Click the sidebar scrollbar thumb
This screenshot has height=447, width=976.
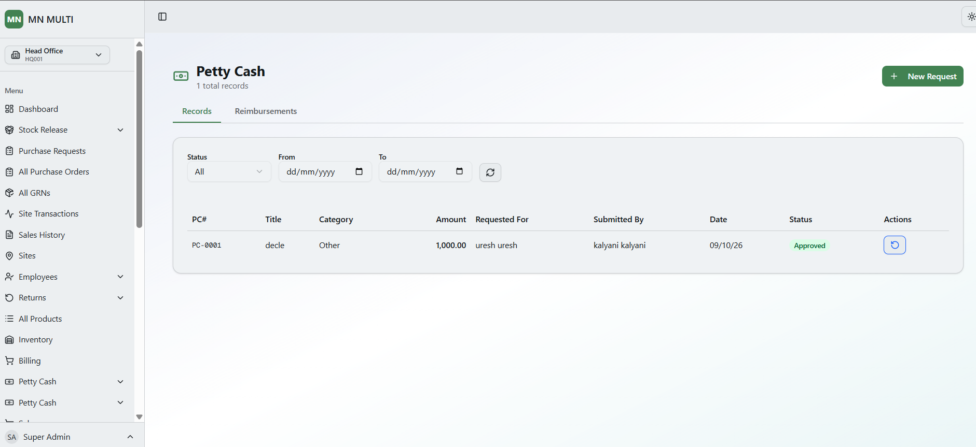(x=139, y=139)
